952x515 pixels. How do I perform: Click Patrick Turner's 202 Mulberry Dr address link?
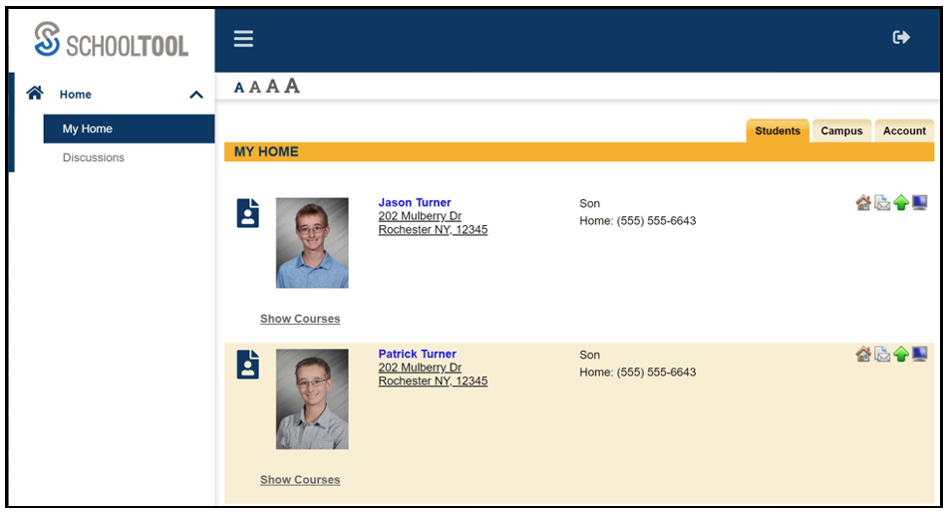coord(420,368)
